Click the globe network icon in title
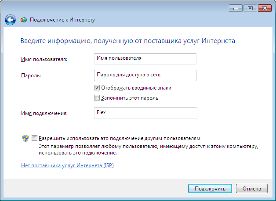 click(x=23, y=20)
